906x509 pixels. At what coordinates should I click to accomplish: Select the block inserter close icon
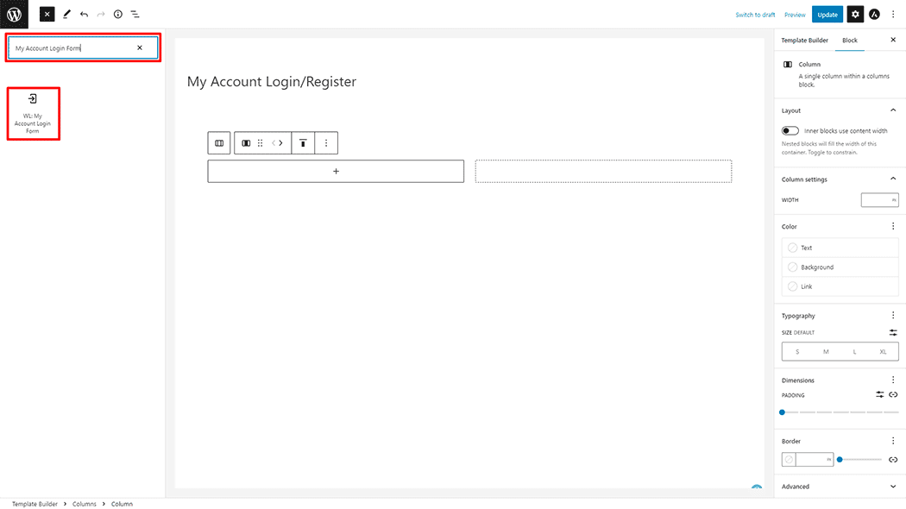pos(47,14)
